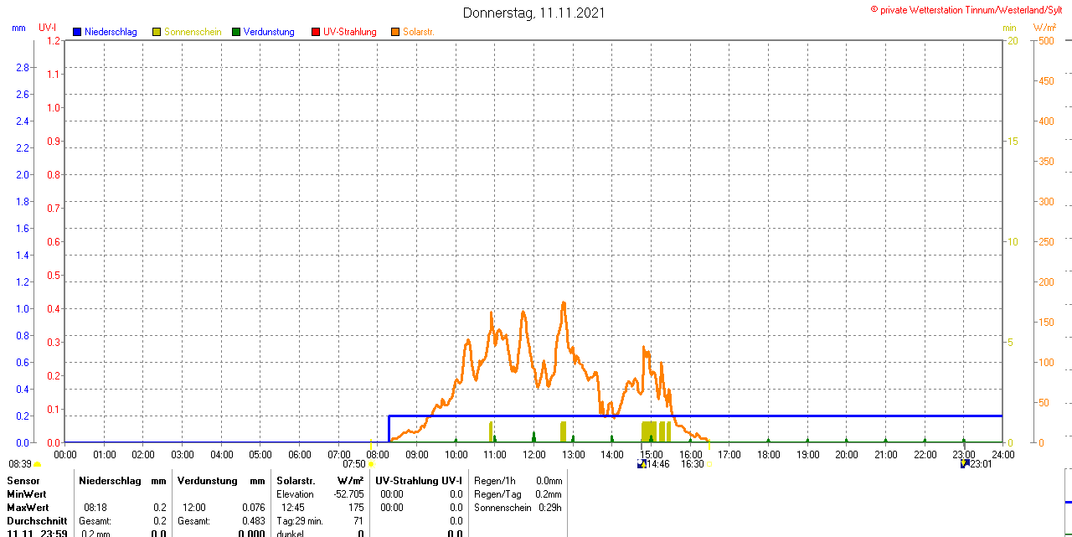Click the sunset marker beside 16:30
The width and height of the screenshot is (1072, 537).
[709, 464]
